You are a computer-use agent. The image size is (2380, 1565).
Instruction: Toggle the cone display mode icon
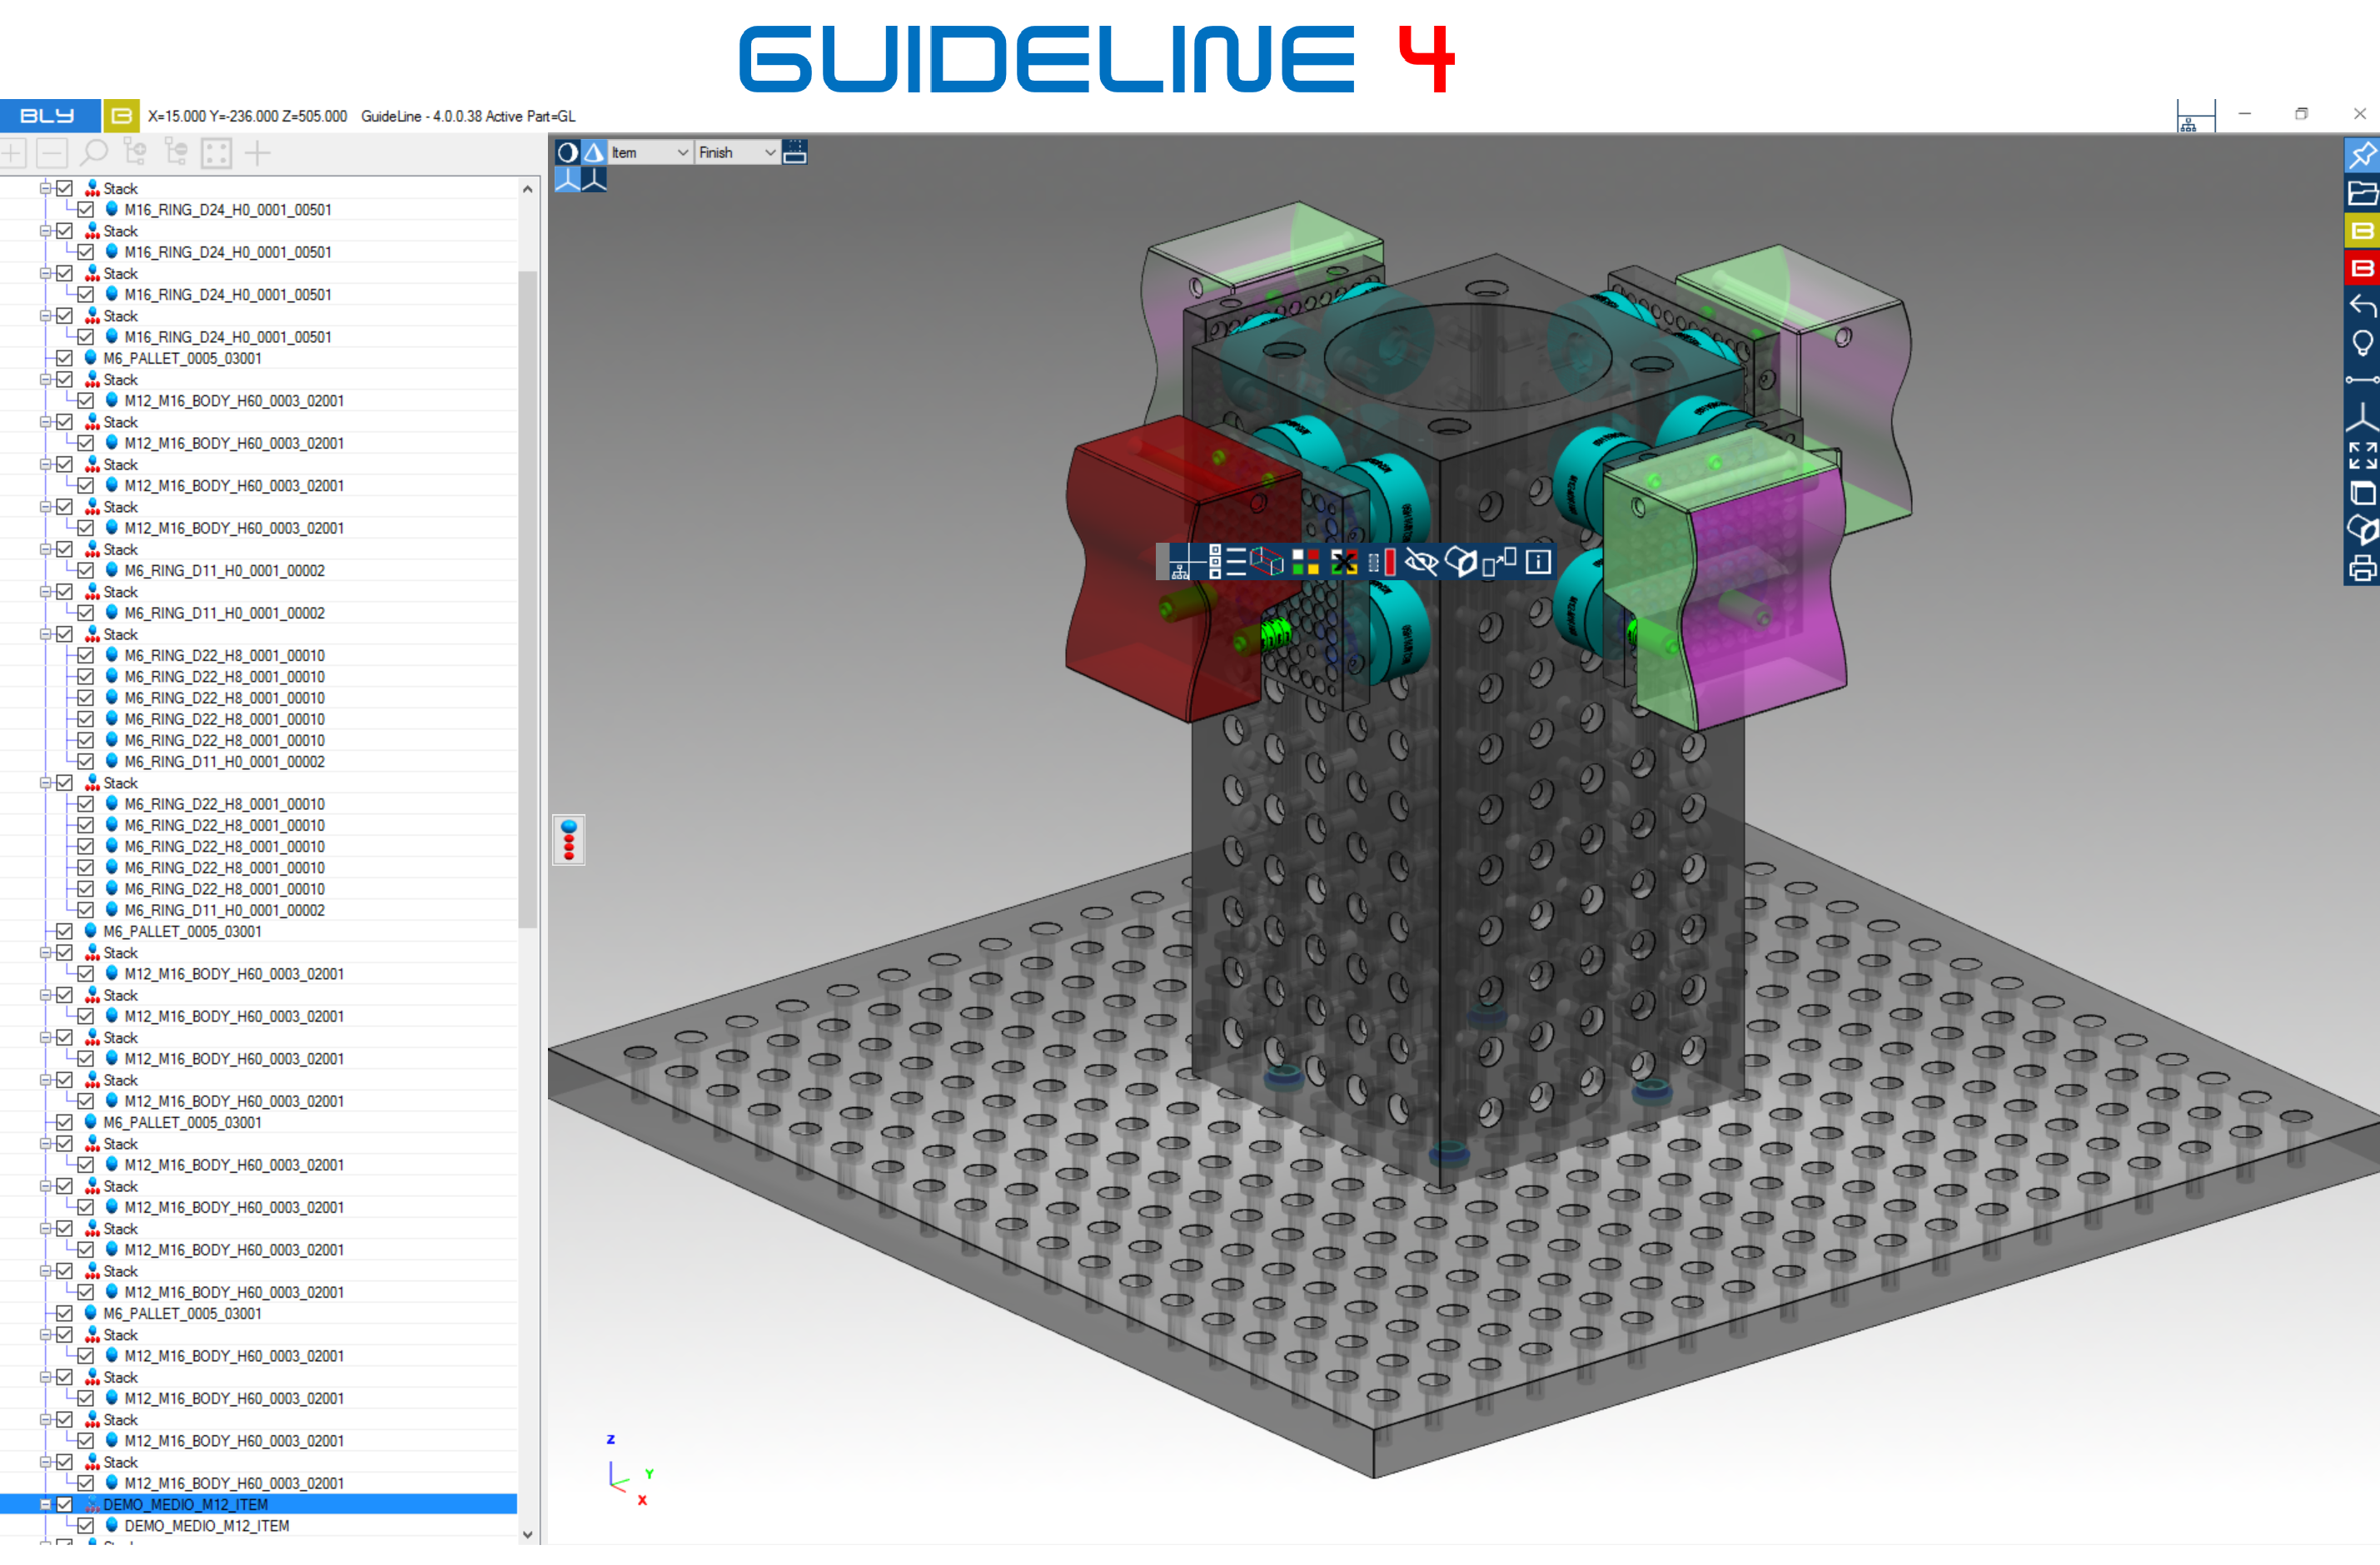(x=594, y=152)
